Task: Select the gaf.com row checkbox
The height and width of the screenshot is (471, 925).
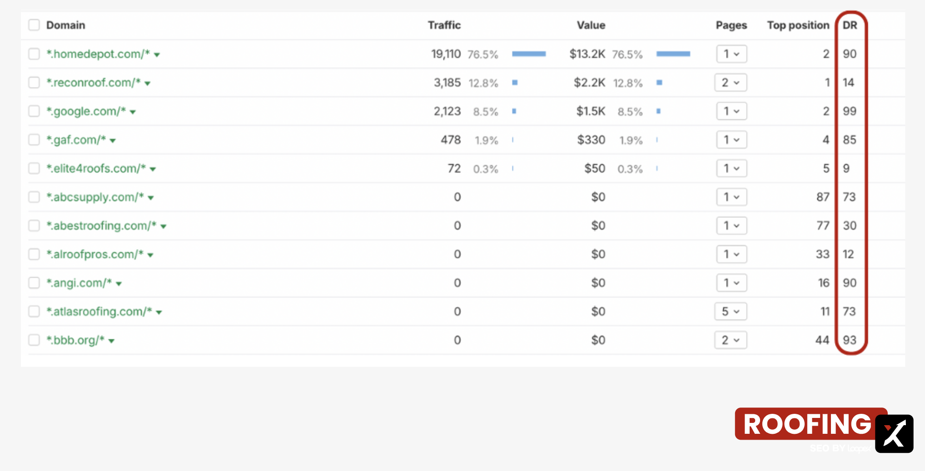Action: coord(34,140)
